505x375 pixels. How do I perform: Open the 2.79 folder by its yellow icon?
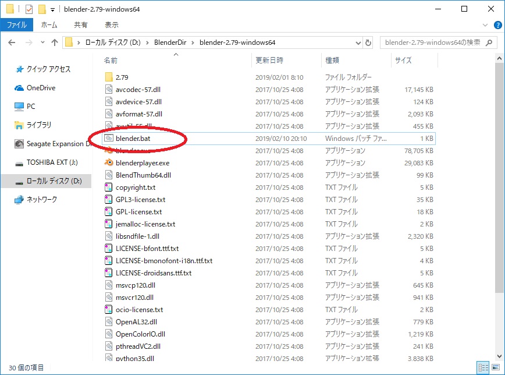[109, 77]
